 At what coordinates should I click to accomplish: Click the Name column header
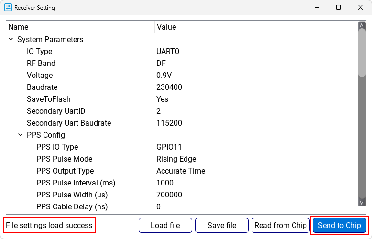coord(18,27)
